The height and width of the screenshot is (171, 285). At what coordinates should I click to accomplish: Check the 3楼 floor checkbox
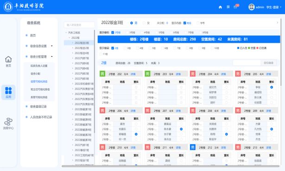(125, 48)
